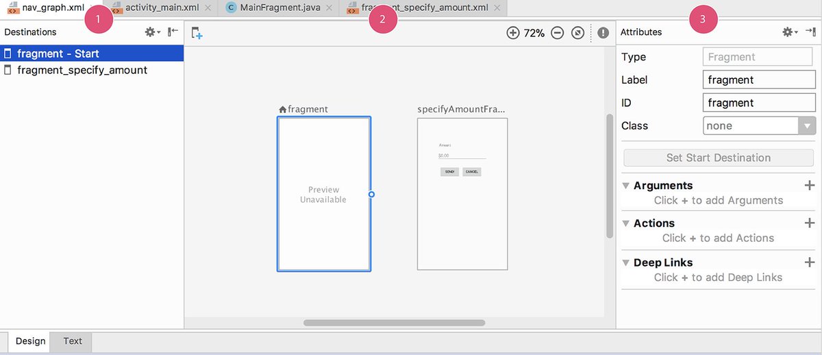Collapse the Arguments section

[625, 186]
